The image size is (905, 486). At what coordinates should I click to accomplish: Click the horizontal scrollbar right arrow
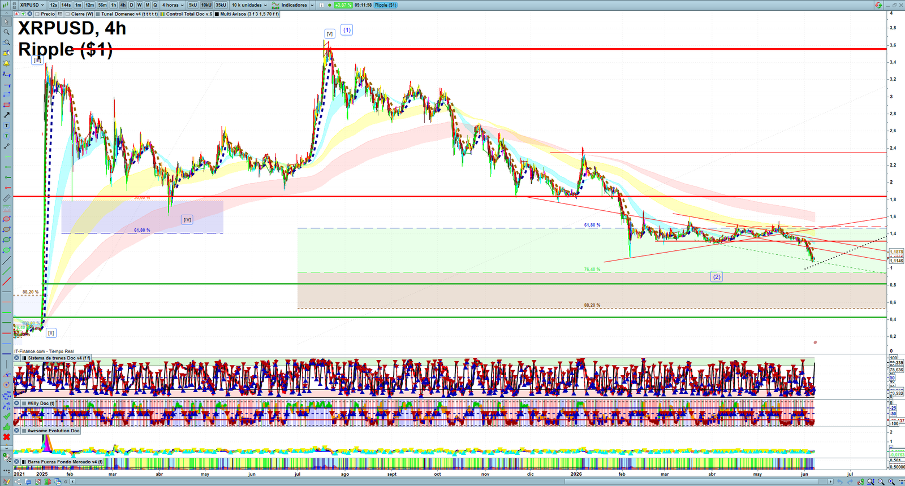(830, 481)
